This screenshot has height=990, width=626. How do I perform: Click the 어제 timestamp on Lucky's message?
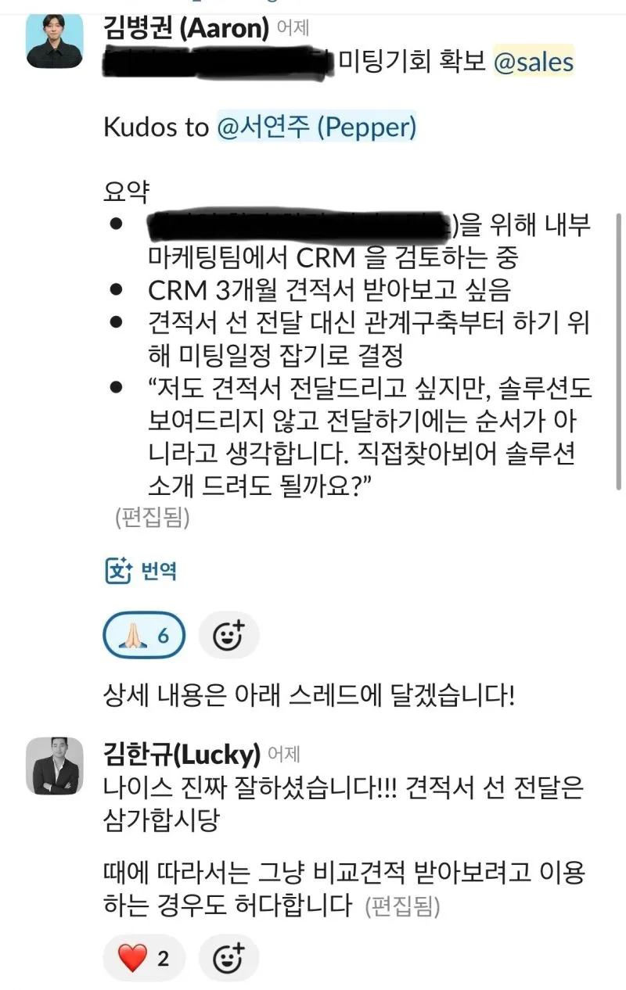[x=283, y=755]
